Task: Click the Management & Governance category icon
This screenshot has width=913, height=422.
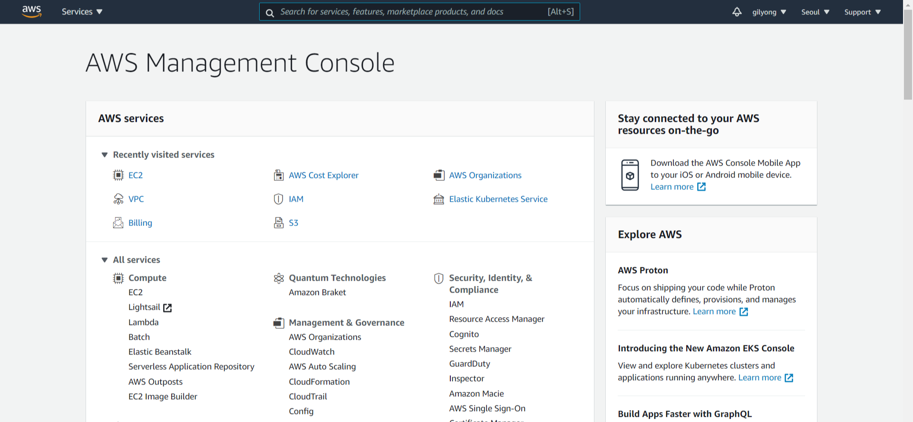Action: (279, 323)
